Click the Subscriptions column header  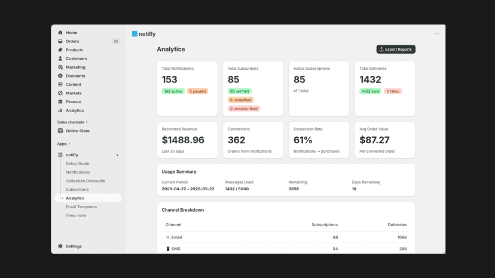pyautogui.click(x=325, y=225)
